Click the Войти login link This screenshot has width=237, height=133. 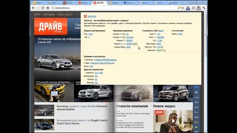(x=37, y=14)
